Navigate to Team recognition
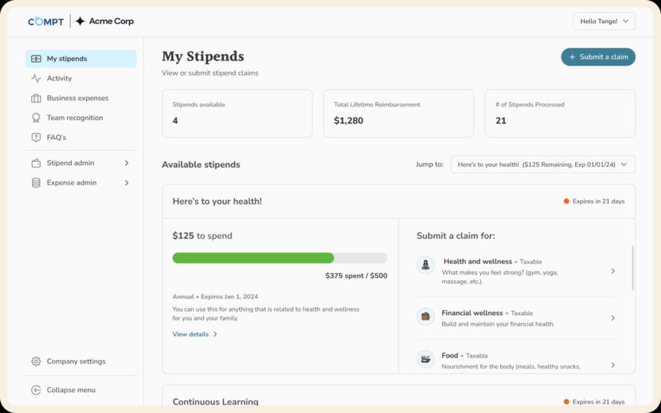The image size is (661, 413). (74, 117)
